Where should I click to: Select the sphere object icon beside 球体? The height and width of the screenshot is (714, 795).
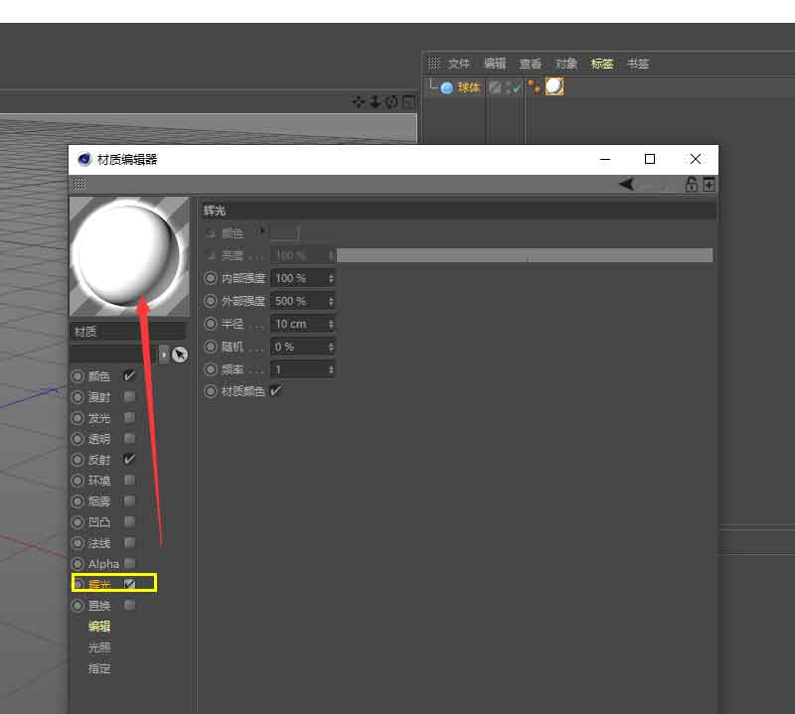tap(445, 86)
